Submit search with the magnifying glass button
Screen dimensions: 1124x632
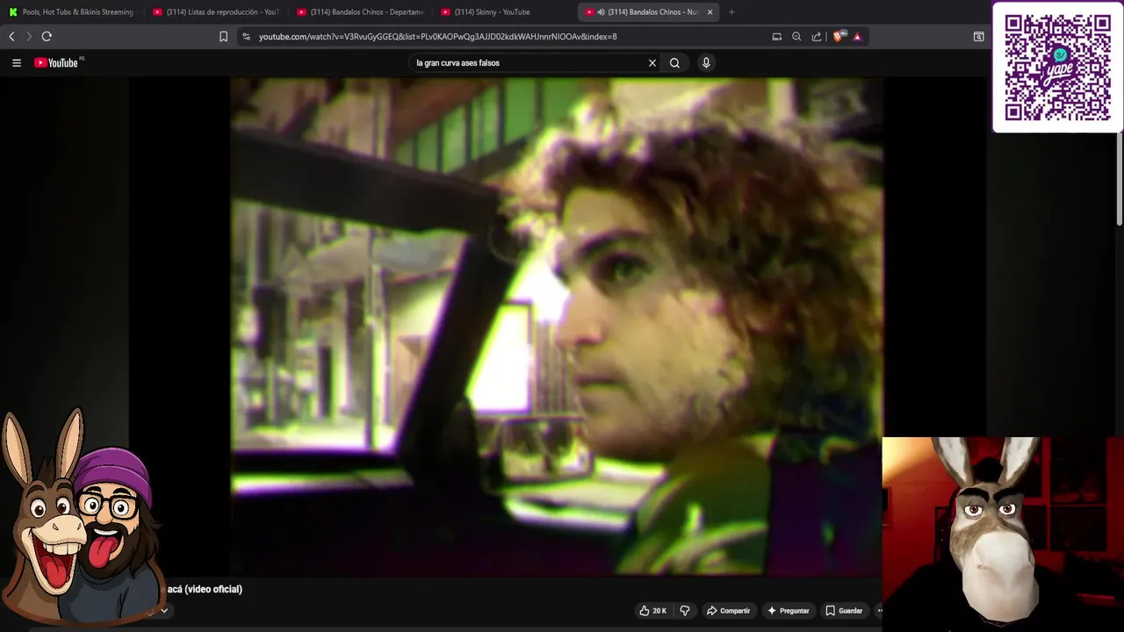674,63
